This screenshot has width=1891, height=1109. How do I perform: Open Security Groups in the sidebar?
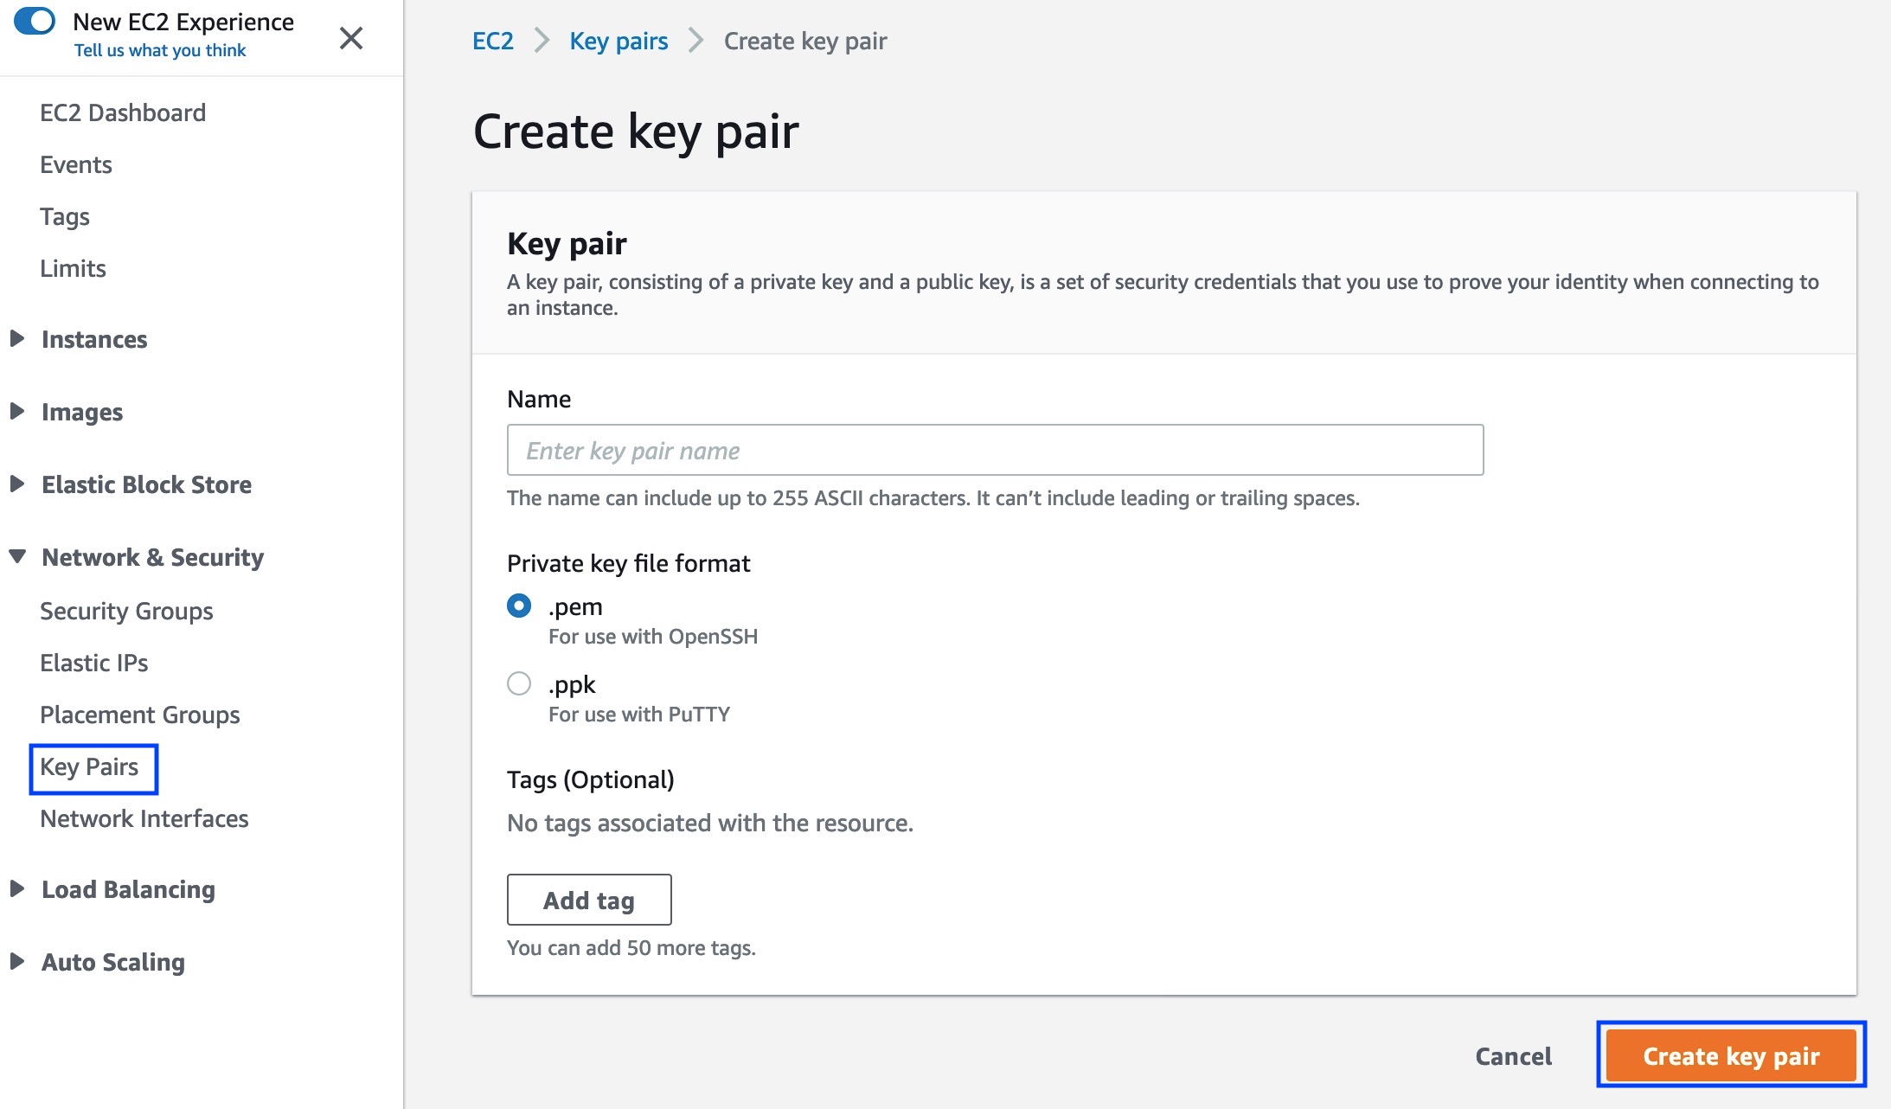pos(126,612)
